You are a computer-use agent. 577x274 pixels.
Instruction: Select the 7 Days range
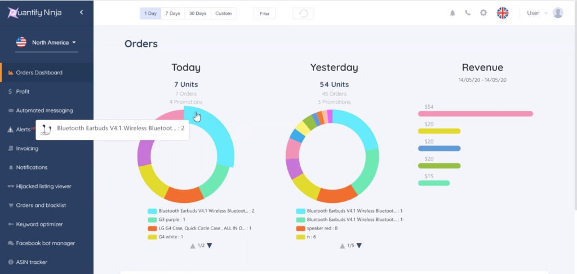click(x=172, y=14)
